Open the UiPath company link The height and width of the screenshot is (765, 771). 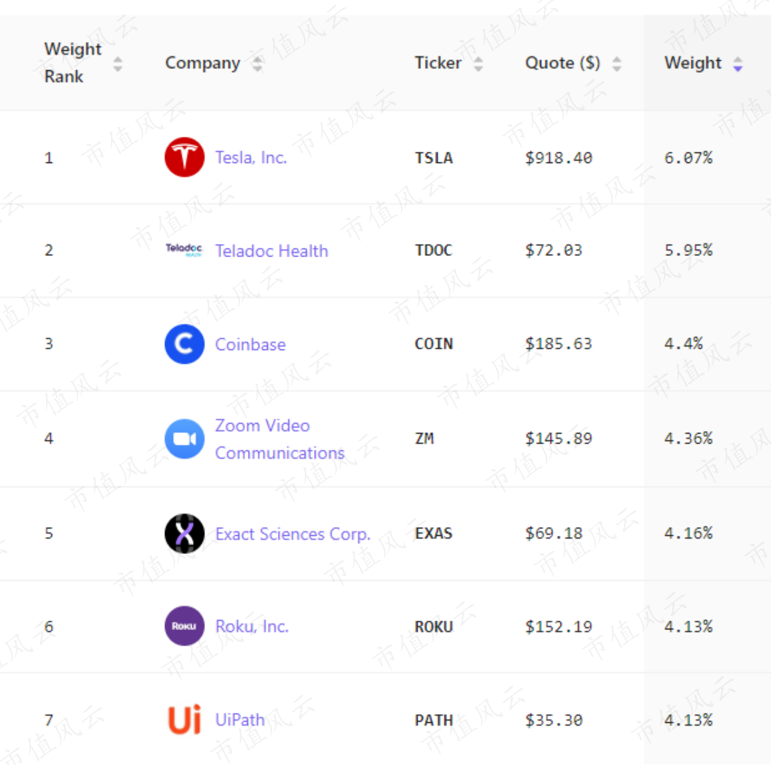[x=240, y=720]
